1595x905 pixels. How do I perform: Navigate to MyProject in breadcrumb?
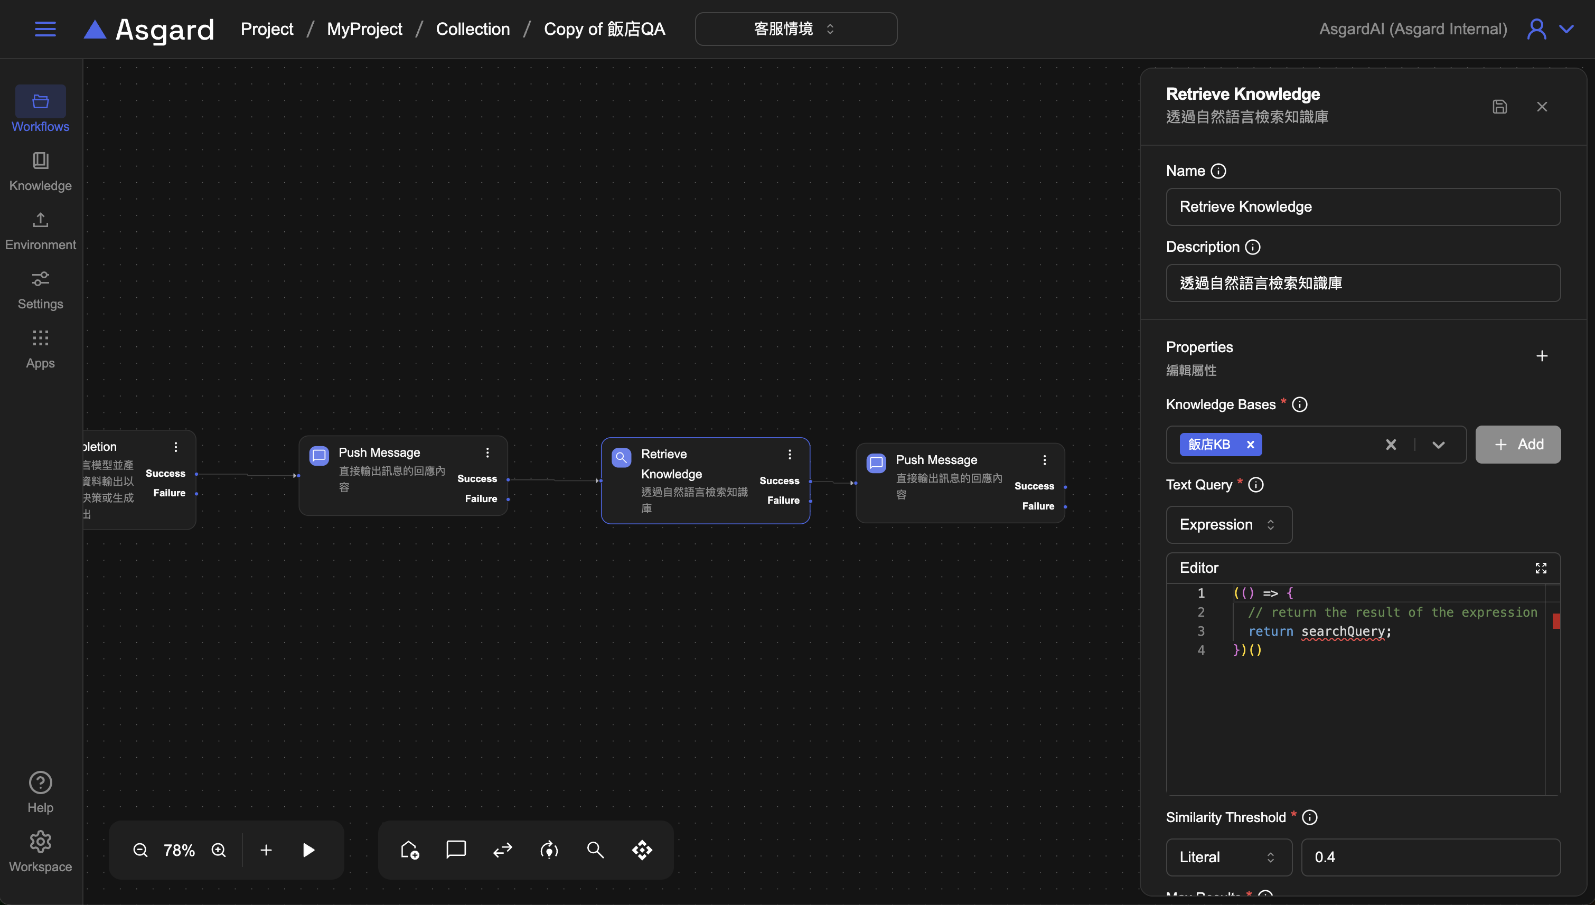(364, 29)
